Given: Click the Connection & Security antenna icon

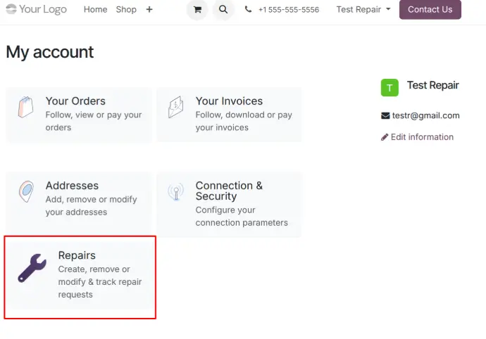Looking at the screenshot, I should (176, 191).
